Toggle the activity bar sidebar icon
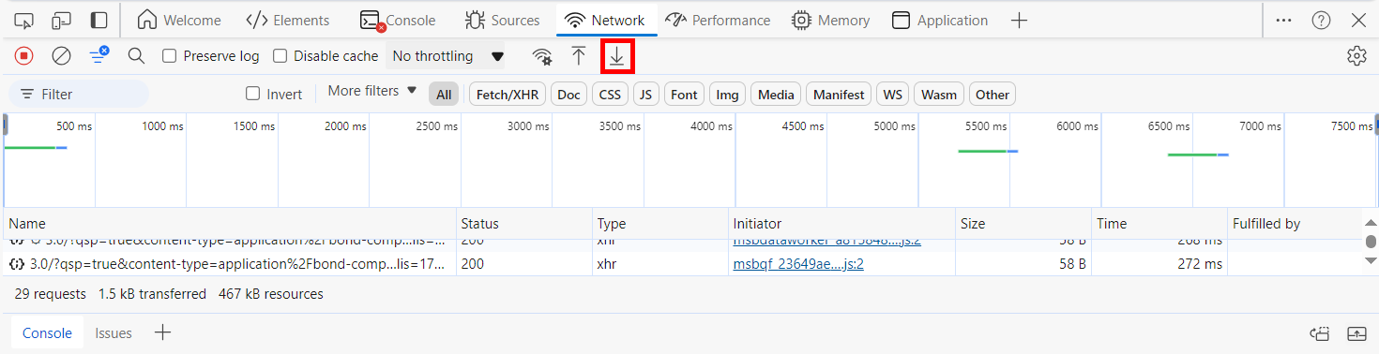 (x=98, y=20)
